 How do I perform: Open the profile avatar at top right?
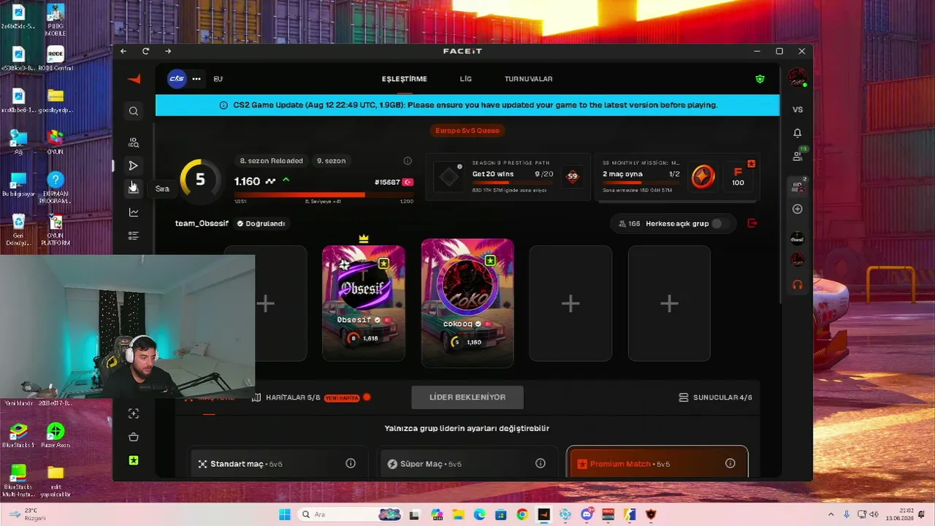tap(798, 77)
